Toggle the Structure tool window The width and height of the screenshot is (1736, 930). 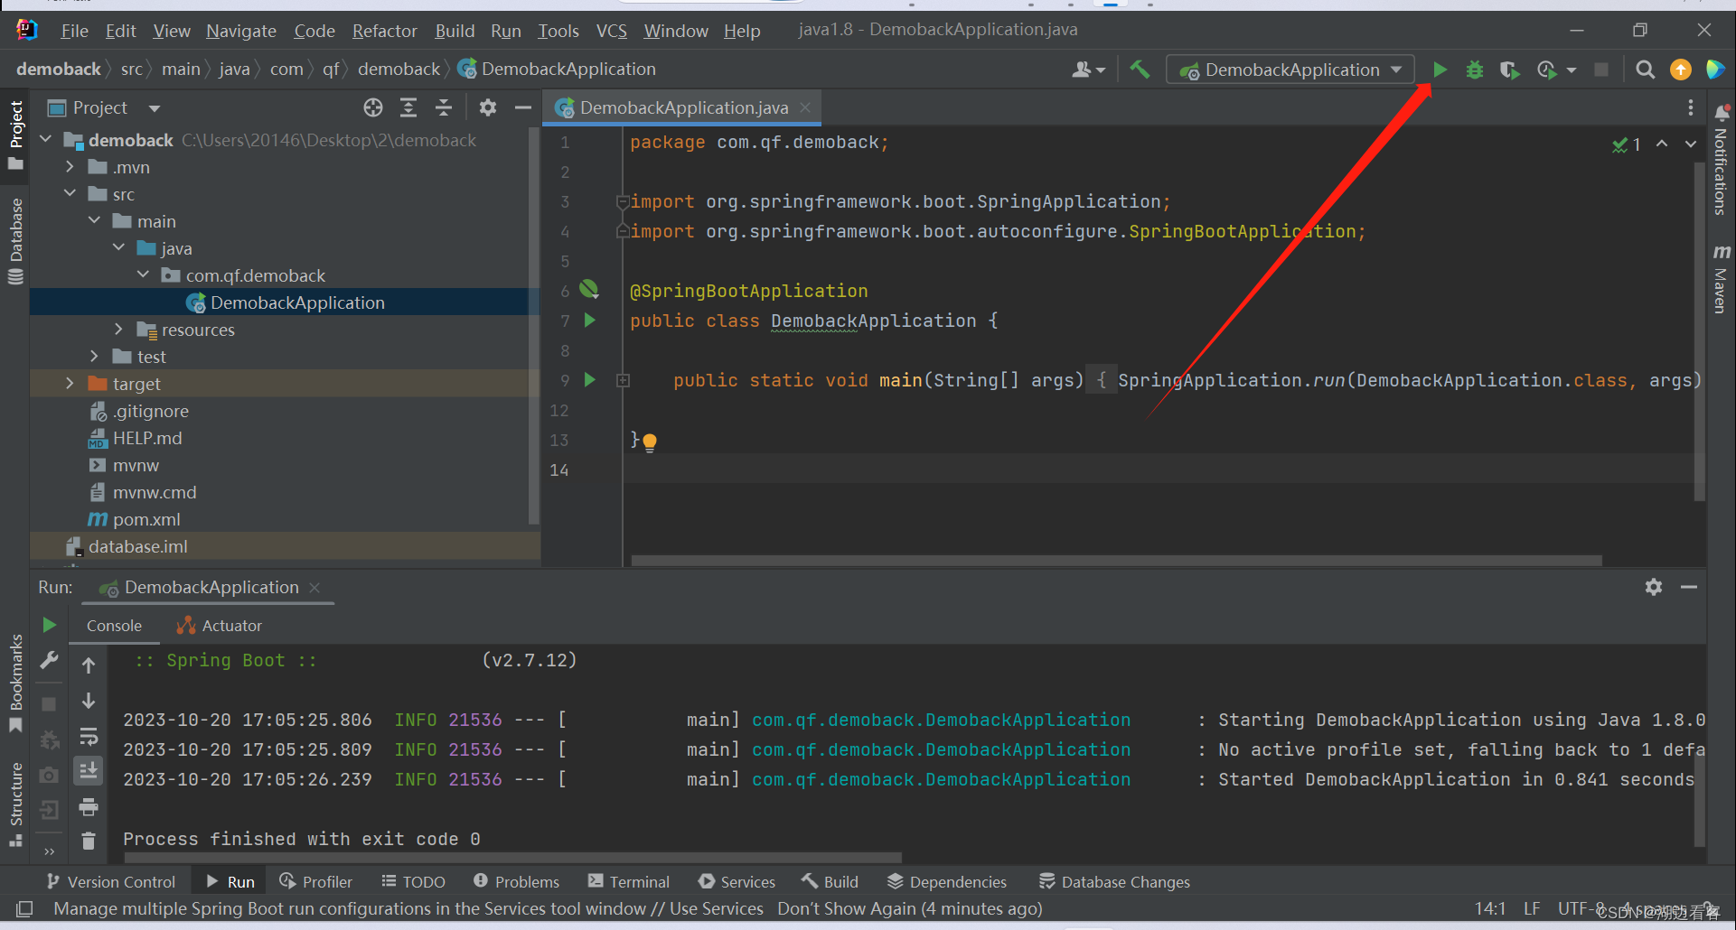coord(15,804)
